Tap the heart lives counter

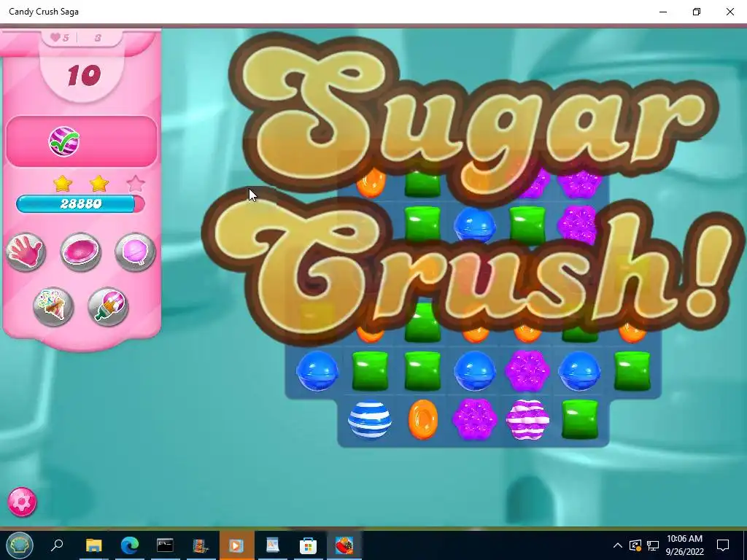pyautogui.click(x=60, y=37)
